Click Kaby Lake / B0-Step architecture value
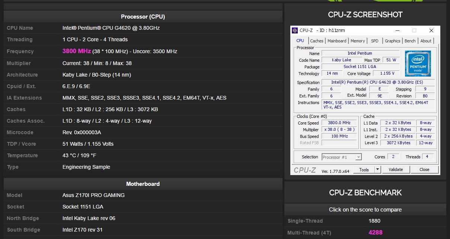 click(x=97, y=75)
